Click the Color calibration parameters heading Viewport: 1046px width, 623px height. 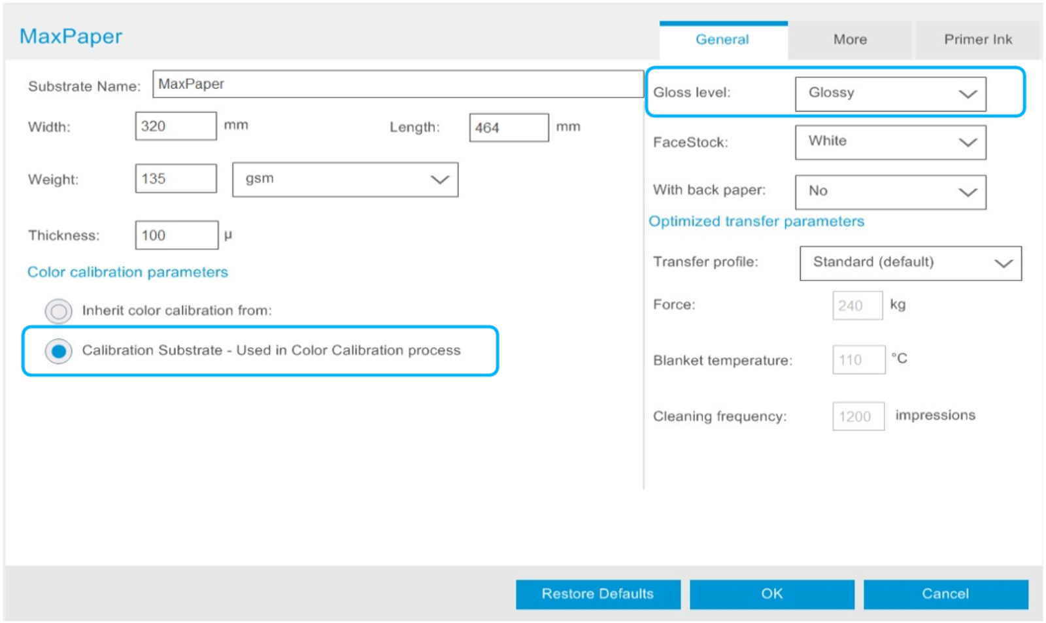tap(127, 272)
